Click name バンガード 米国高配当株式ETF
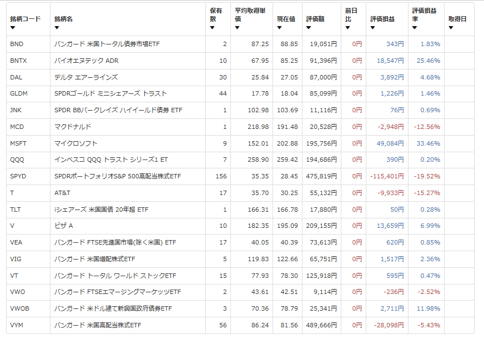This screenshot has width=484, height=339. (98, 326)
